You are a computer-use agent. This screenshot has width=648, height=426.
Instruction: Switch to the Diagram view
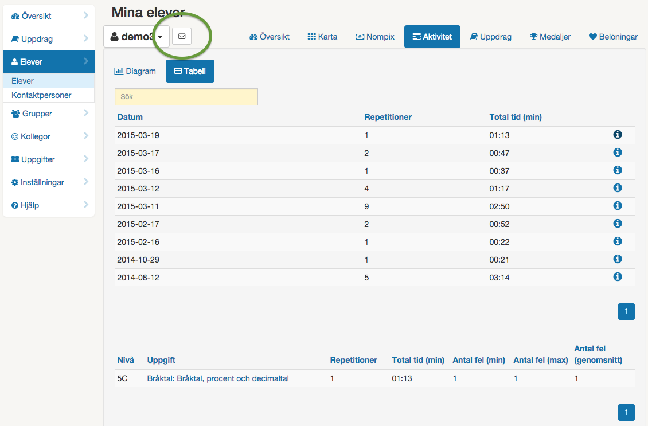(135, 71)
